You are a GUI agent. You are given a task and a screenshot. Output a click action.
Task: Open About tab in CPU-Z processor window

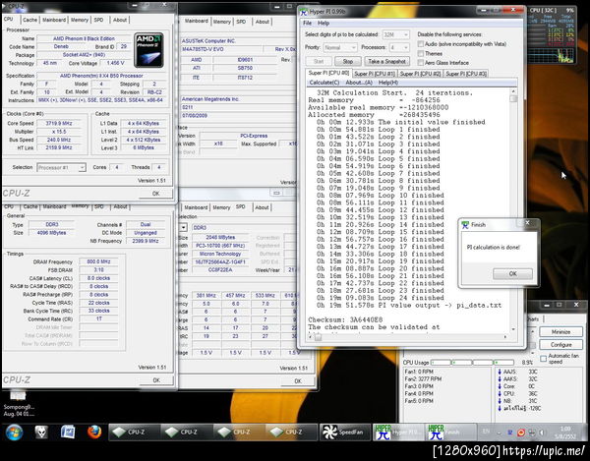[x=120, y=20]
